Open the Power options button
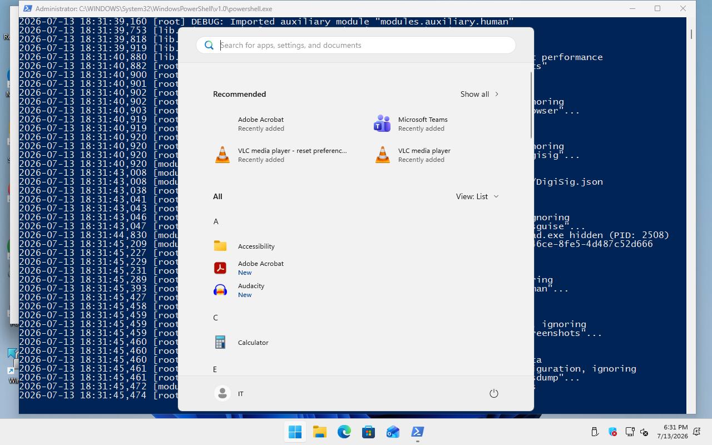 (x=493, y=393)
